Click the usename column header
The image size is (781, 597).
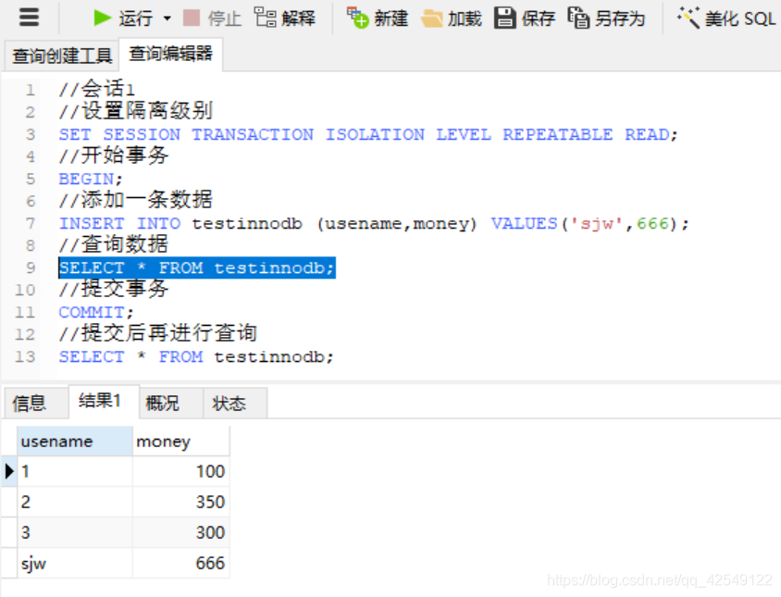[75, 441]
